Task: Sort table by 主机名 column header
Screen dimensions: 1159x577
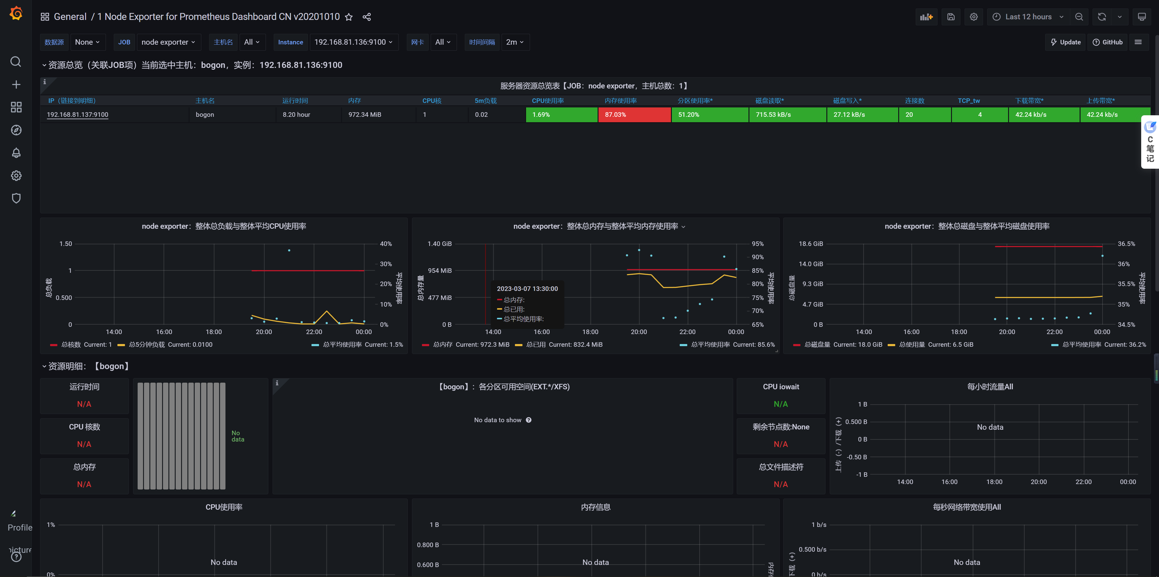Action: pyautogui.click(x=205, y=101)
